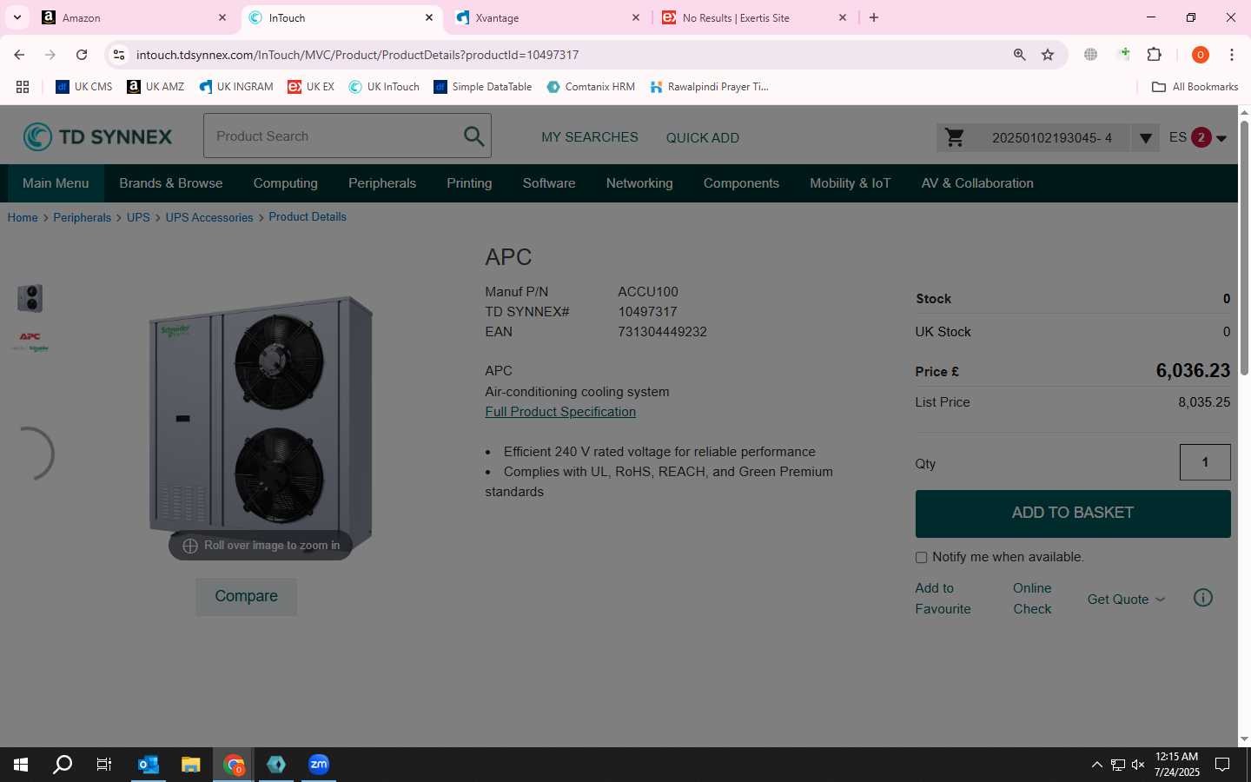
Task: Switch to the Amazon browser tab
Action: coord(135,17)
